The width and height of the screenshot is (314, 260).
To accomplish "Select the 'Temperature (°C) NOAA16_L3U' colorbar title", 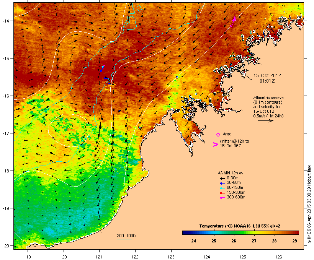I will [x=230, y=226].
